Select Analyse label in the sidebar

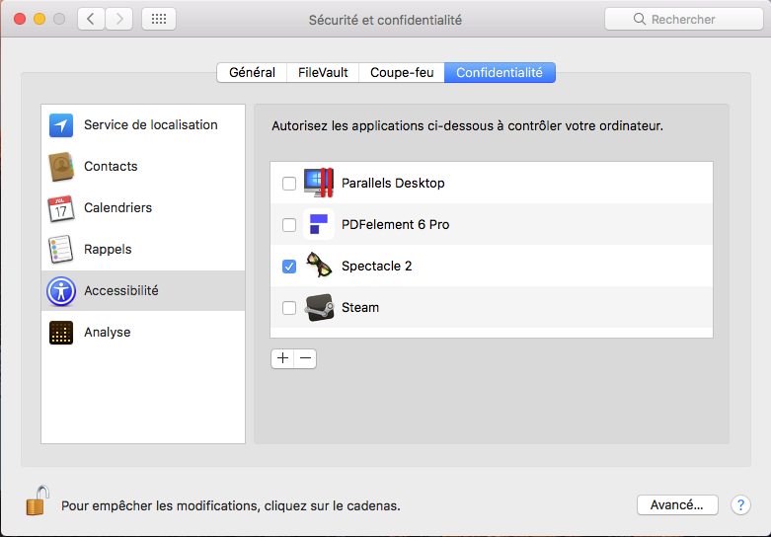108,333
